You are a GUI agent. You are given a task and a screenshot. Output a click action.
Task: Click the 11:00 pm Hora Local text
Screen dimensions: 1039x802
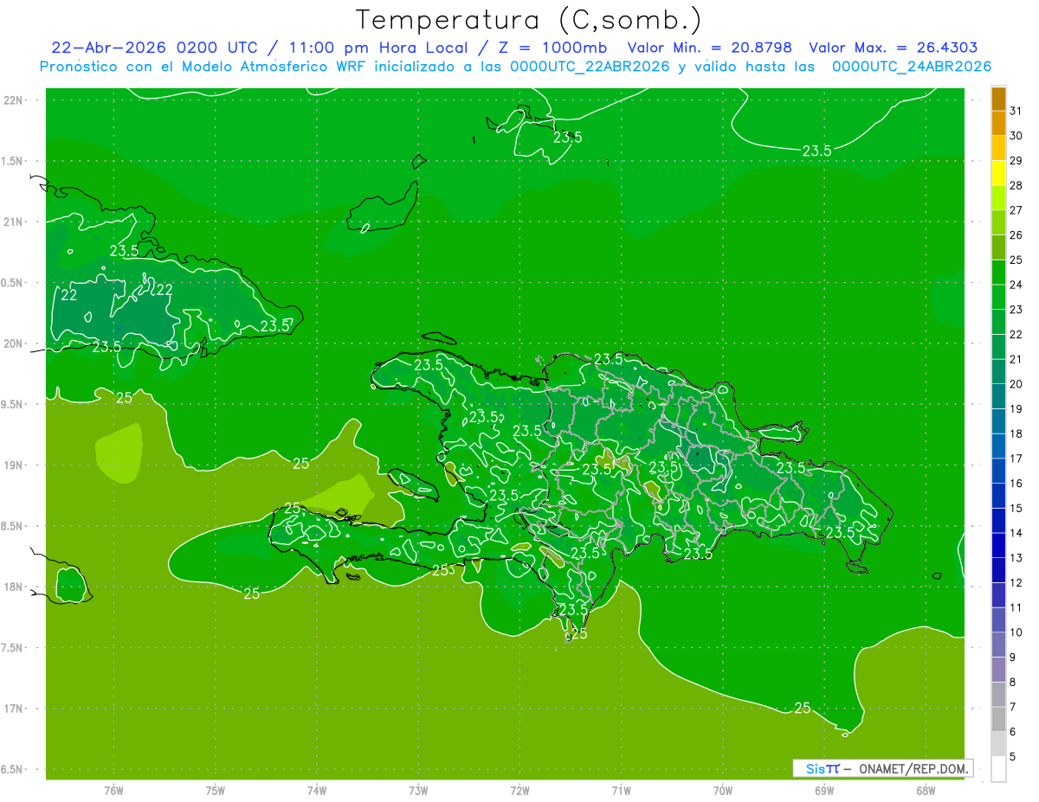[x=377, y=48]
